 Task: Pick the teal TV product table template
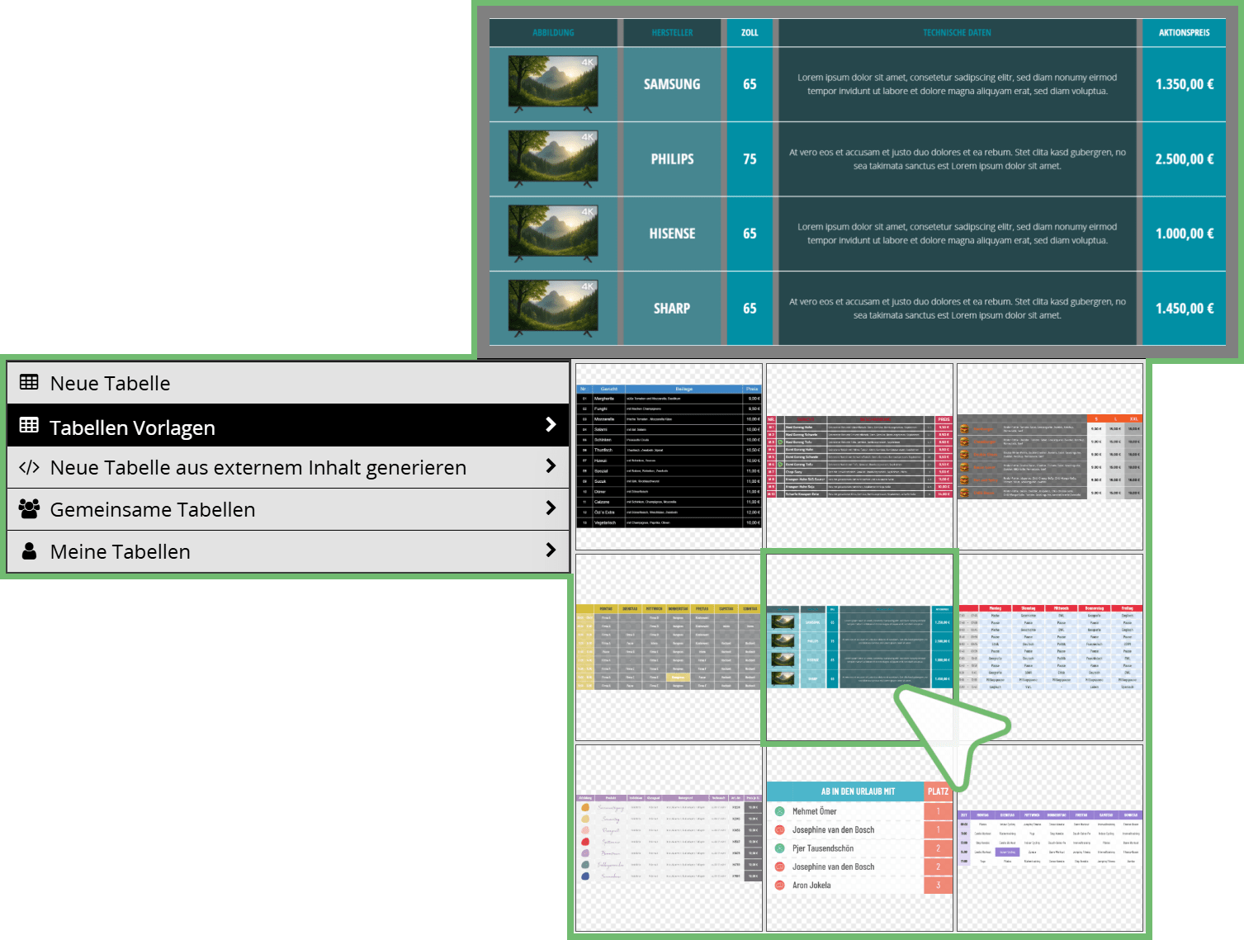click(x=859, y=647)
